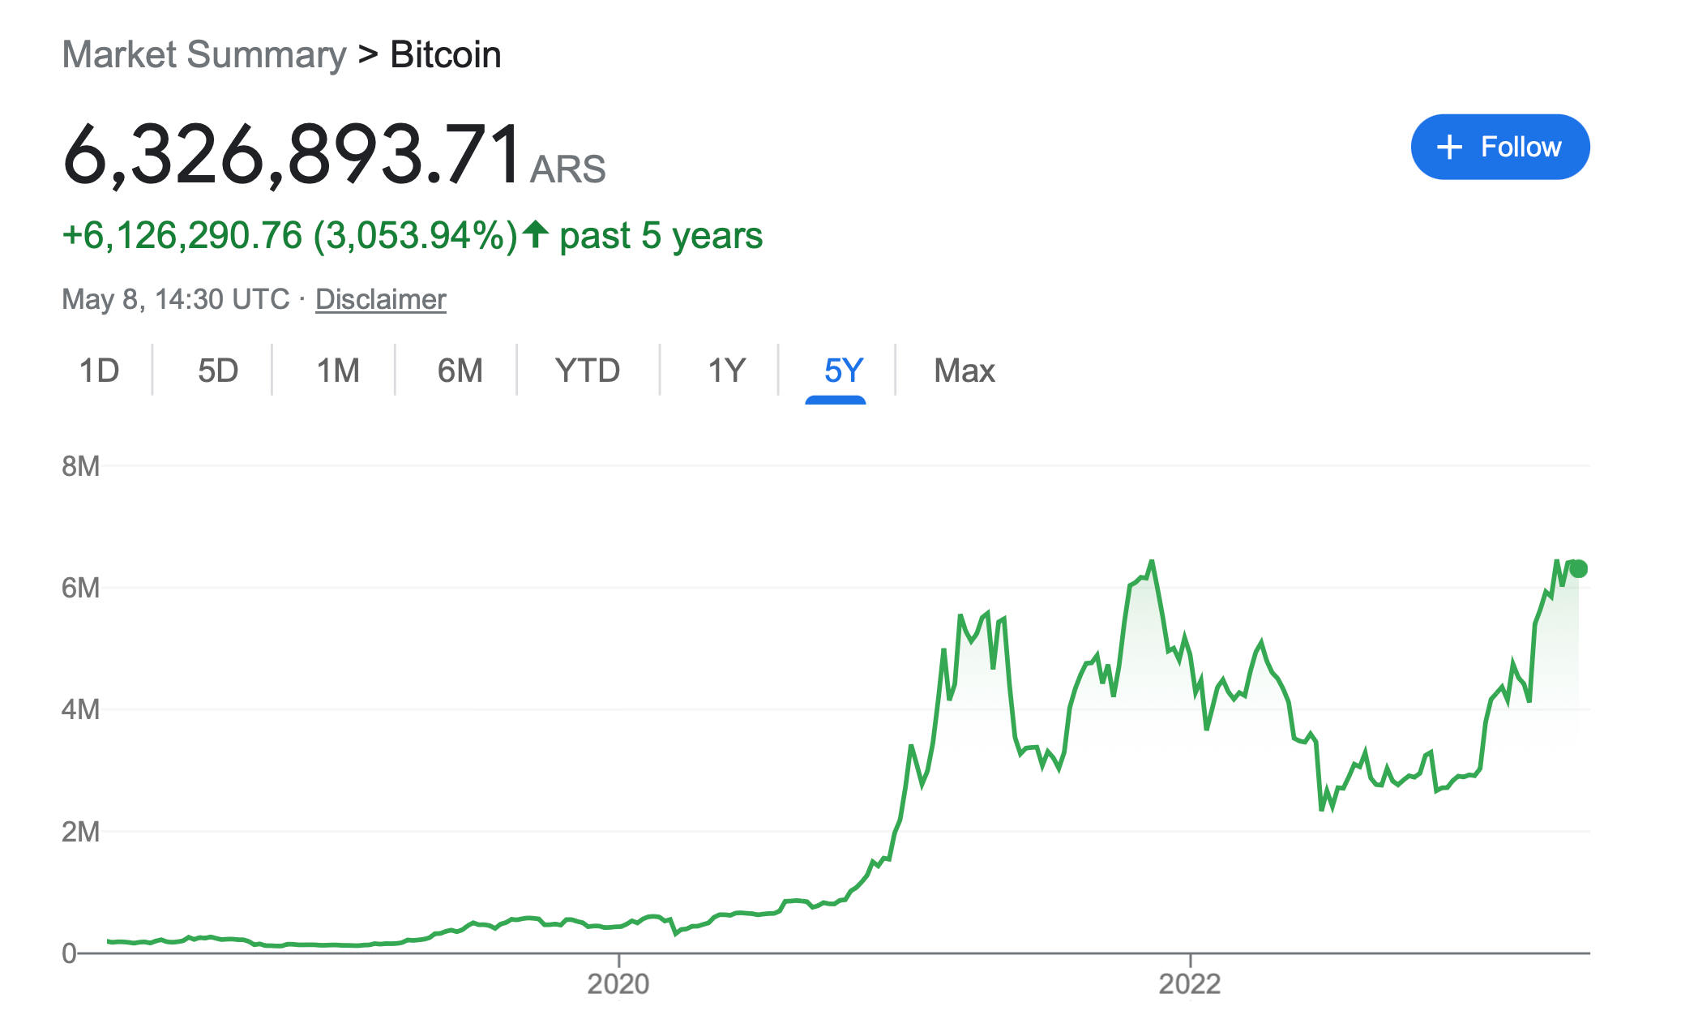1681x1015 pixels.
Task: Open the Market Summary breadcrumb link
Action: coord(204,55)
